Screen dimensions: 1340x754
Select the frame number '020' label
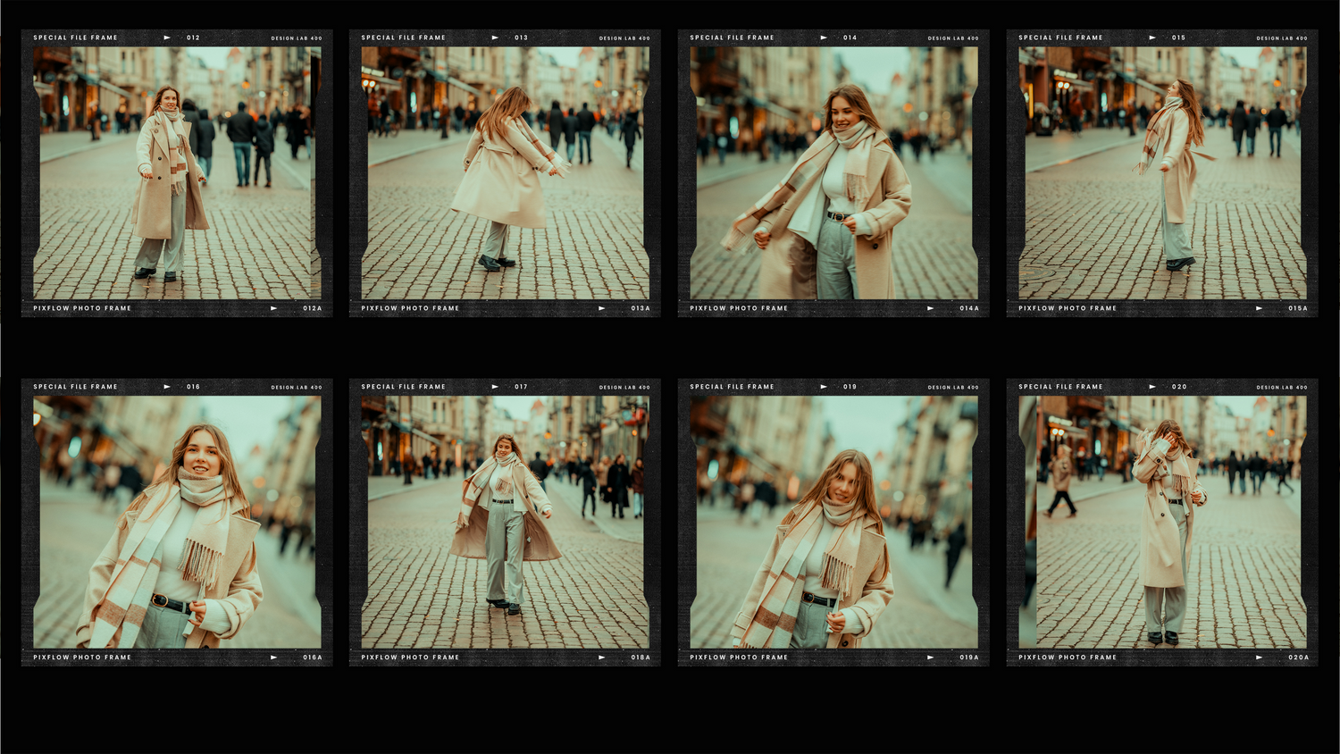[1179, 387]
